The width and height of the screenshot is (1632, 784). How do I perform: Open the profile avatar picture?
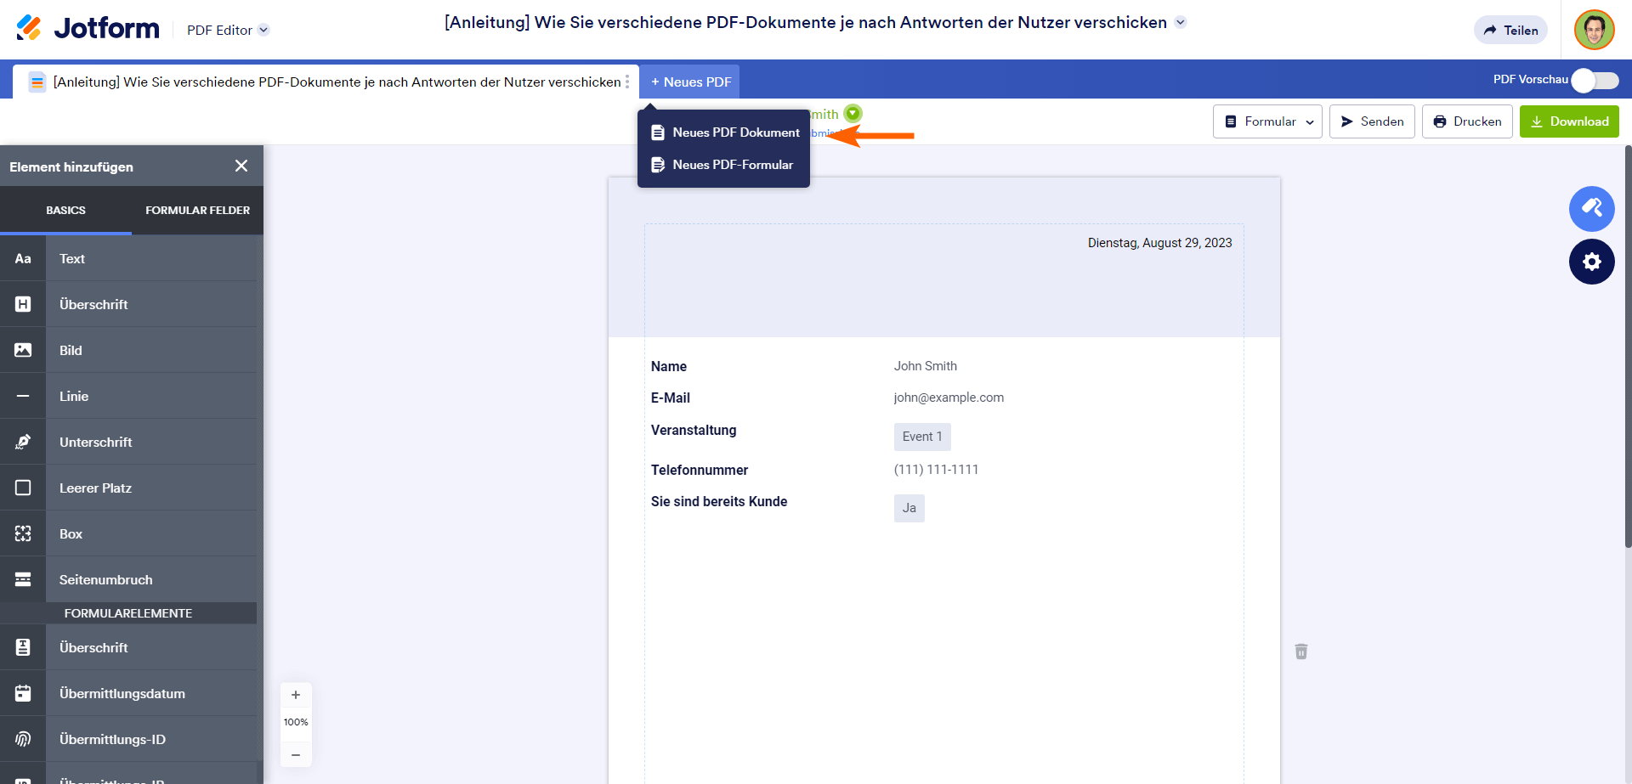click(x=1594, y=29)
